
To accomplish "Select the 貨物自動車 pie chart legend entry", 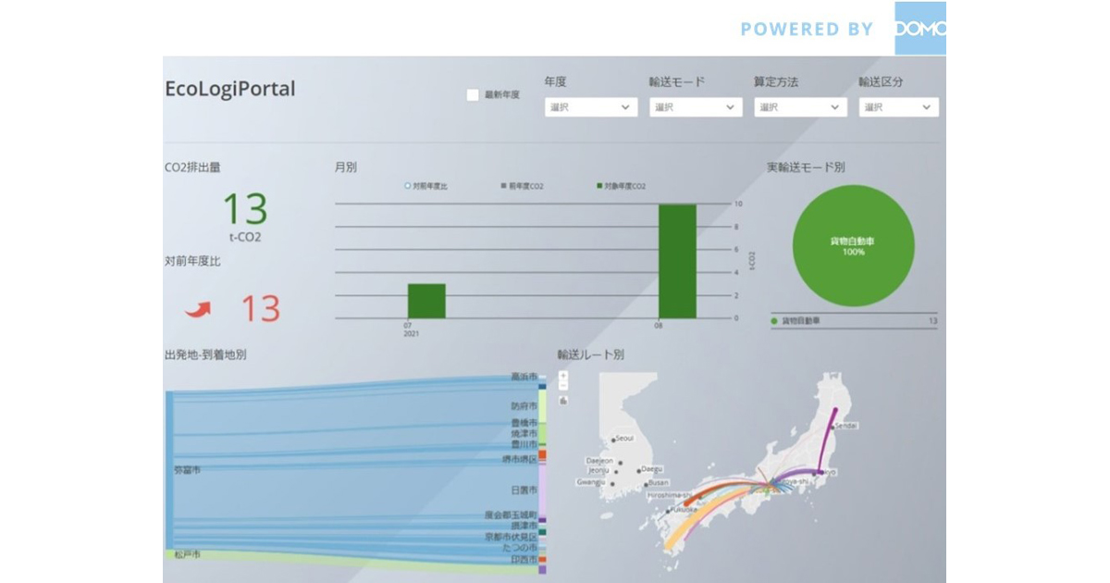I will [x=801, y=321].
